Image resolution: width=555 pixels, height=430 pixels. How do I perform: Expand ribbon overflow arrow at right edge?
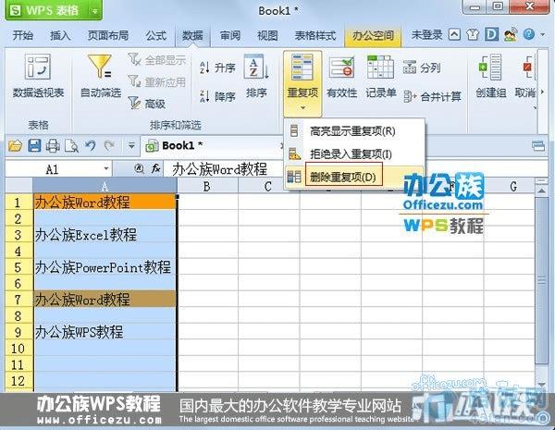(x=542, y=92)
